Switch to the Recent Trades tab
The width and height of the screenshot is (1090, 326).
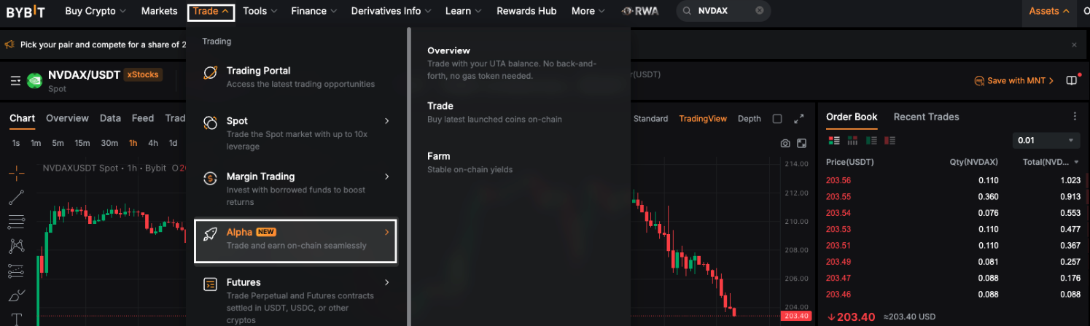pos(926,117)
